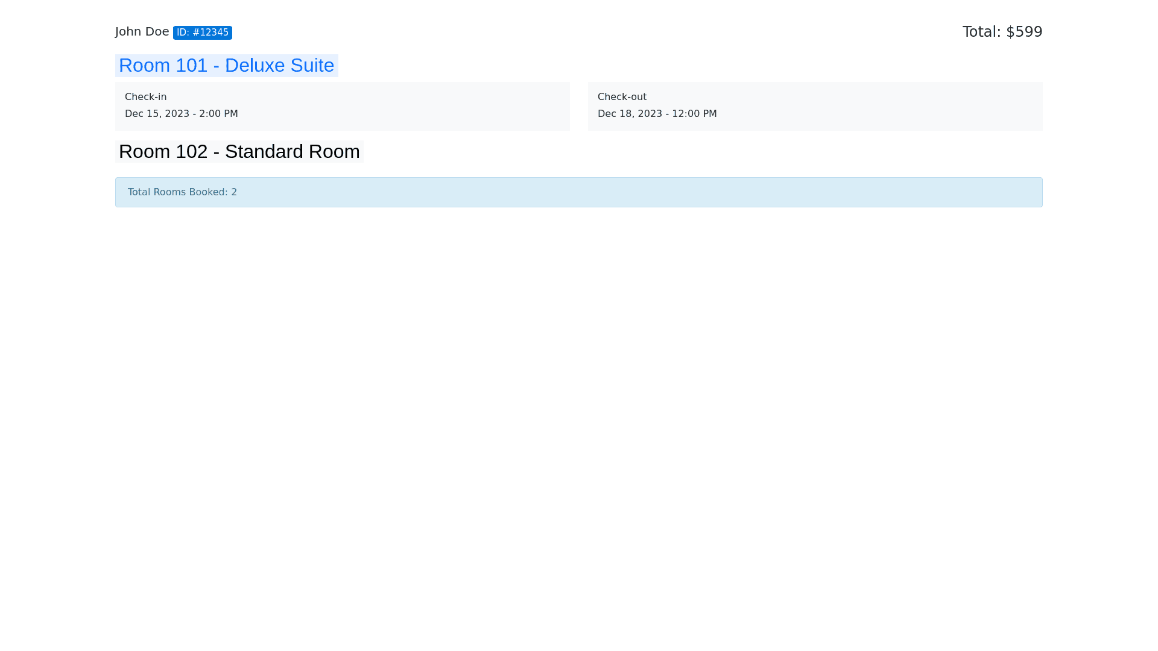This screenshot has height=651, width=1158.
Task: Click the words Standard Room in heading
Action: (292, 152)
